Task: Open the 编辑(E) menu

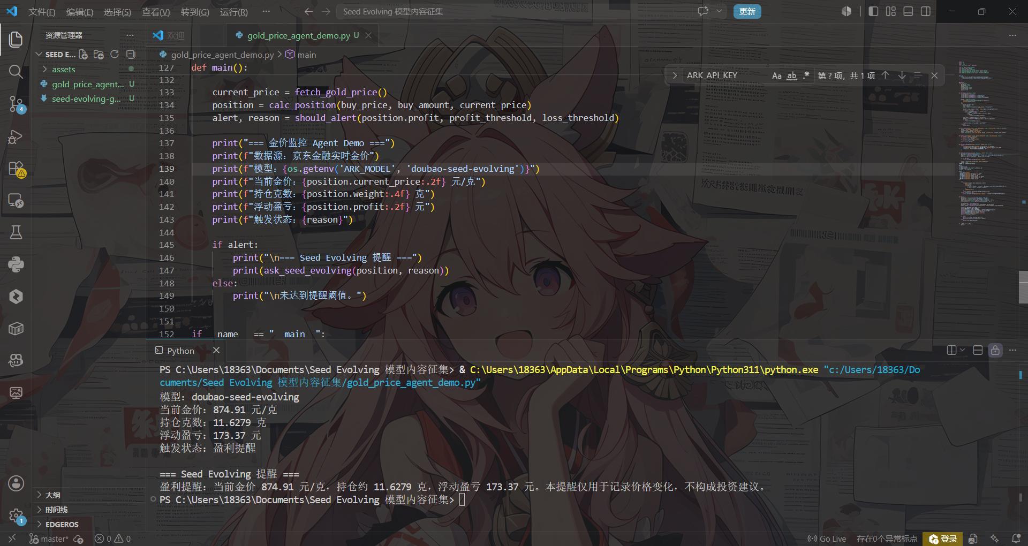Action: click(80, 12)
